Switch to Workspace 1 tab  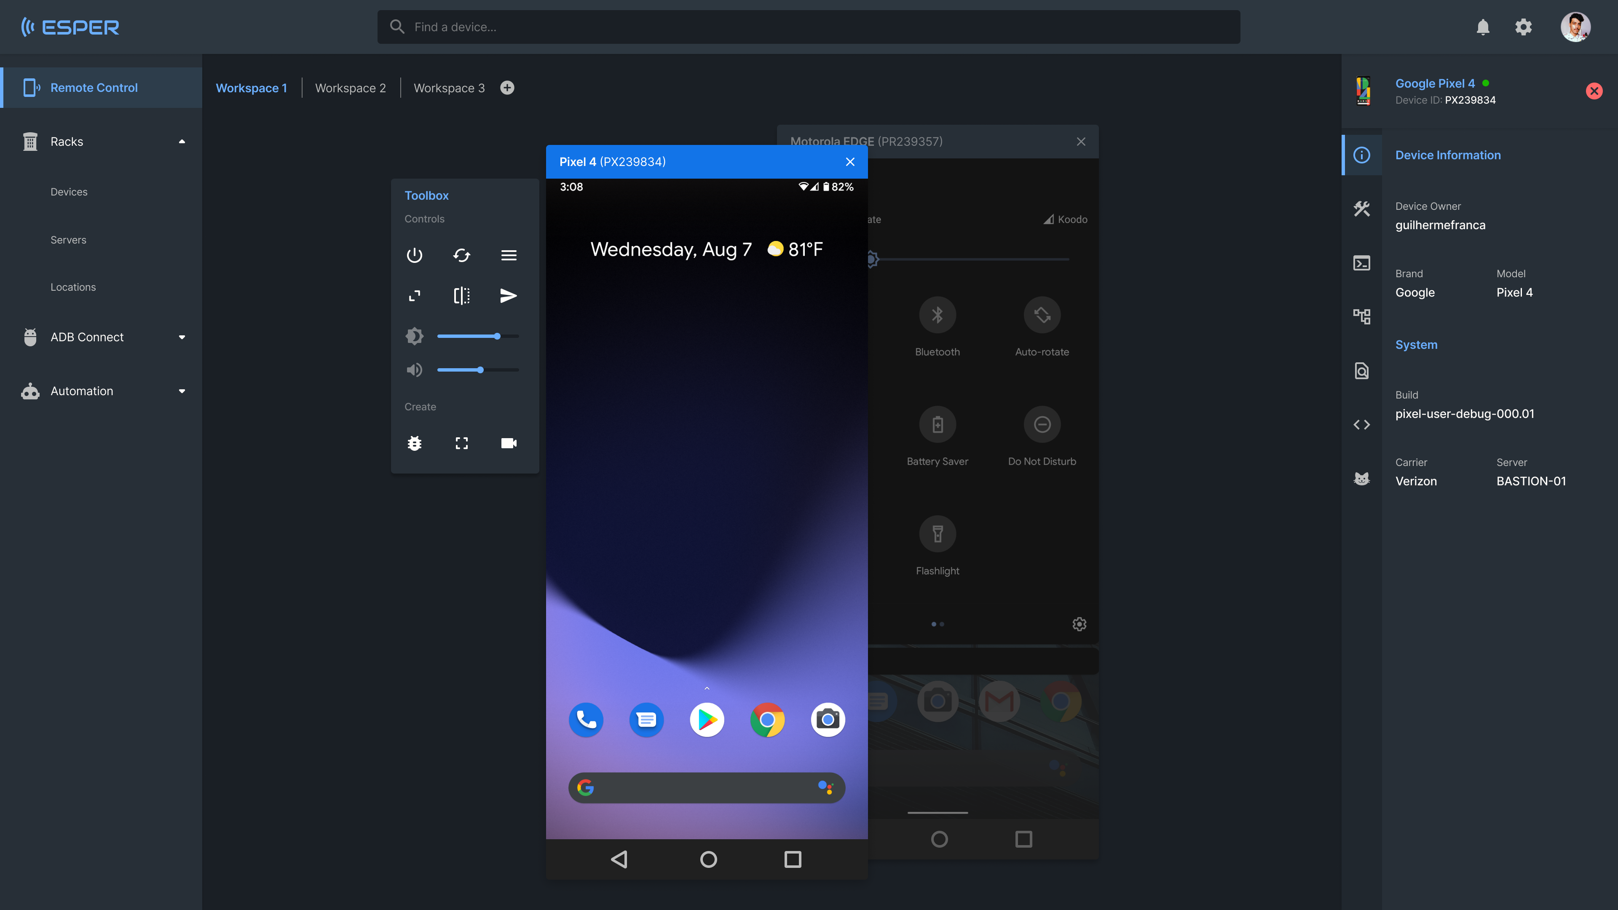(x=251, y=88)
